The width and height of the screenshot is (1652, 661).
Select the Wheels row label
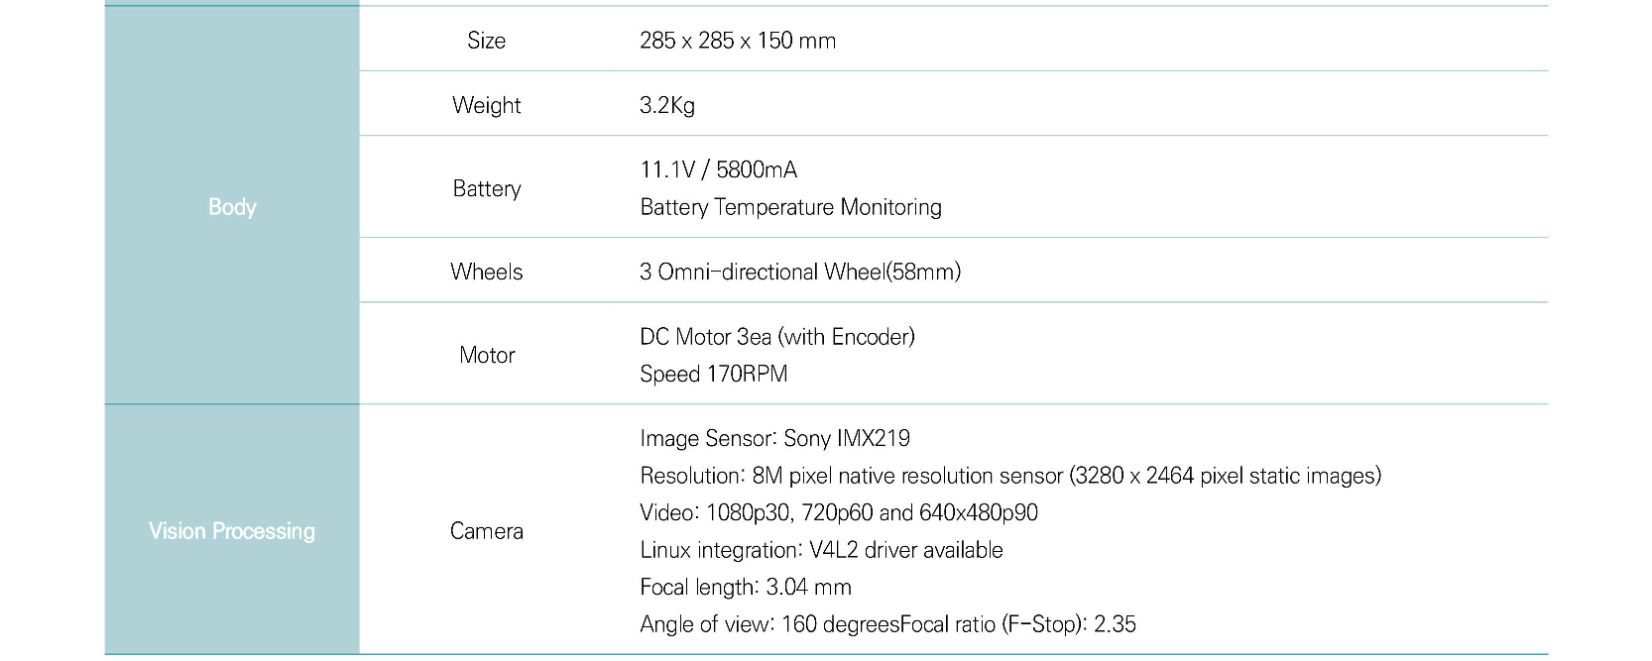coord(487,272)
